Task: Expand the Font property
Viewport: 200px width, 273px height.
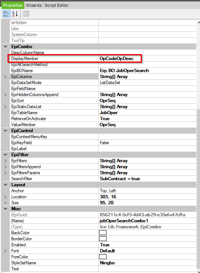Action: point(6,251)
